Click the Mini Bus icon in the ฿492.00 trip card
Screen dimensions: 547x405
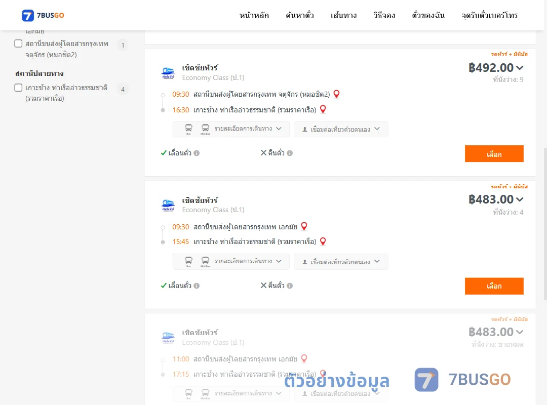pyautogui.click(x=205, y=129)
